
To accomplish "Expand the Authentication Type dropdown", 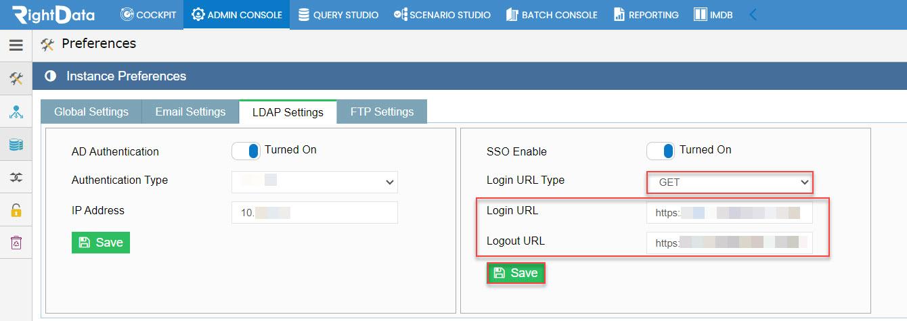I will pos(315,182).
